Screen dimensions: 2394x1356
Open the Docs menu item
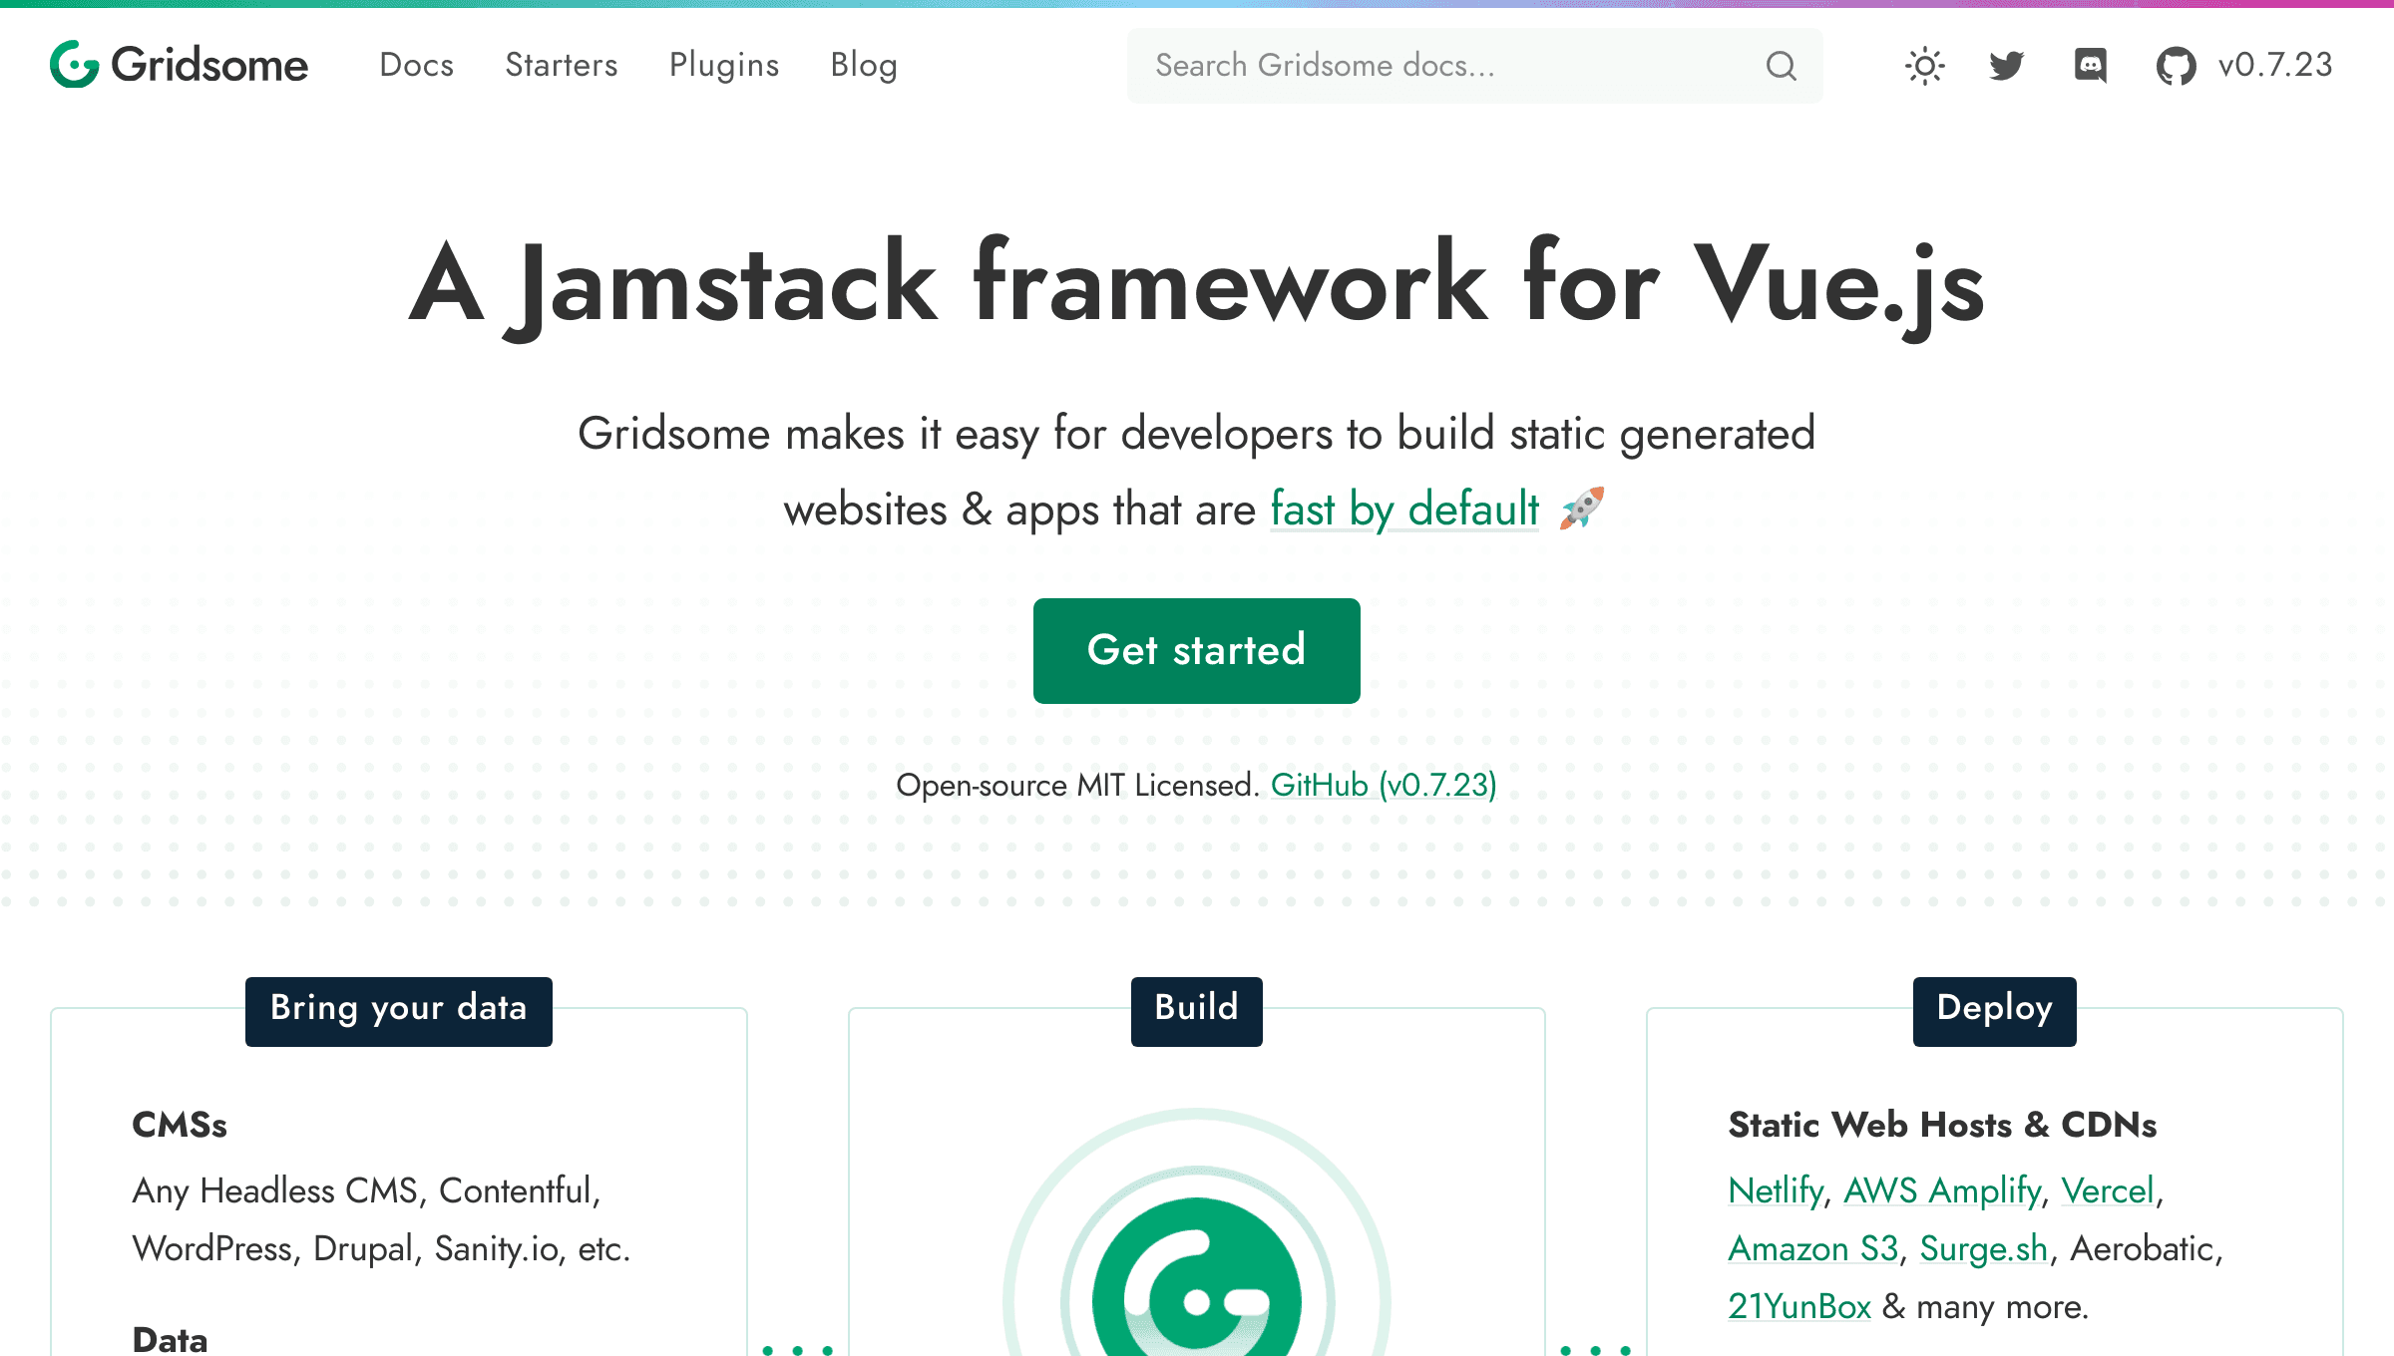(416, 65)
